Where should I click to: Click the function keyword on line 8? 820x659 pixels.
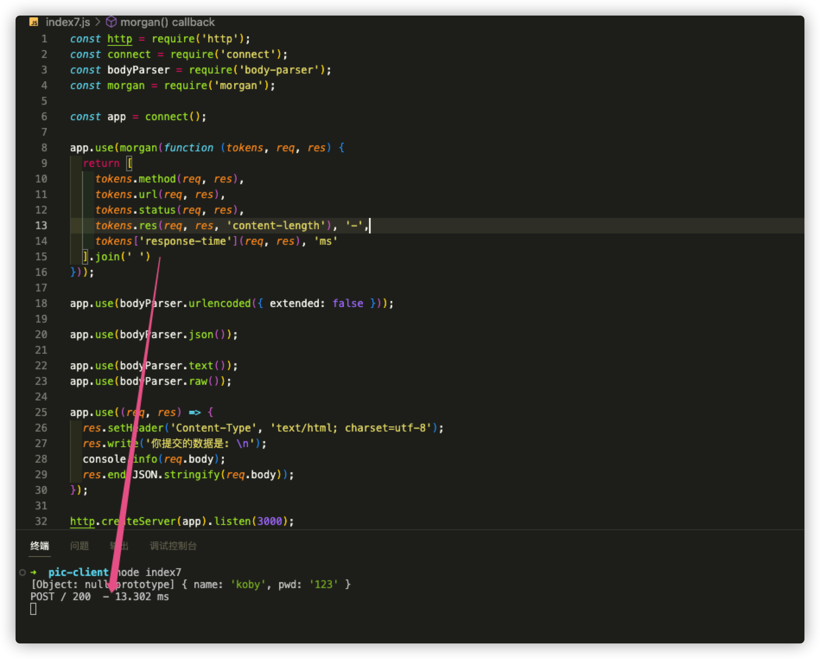pyautogui.click(x=188, y=148)
